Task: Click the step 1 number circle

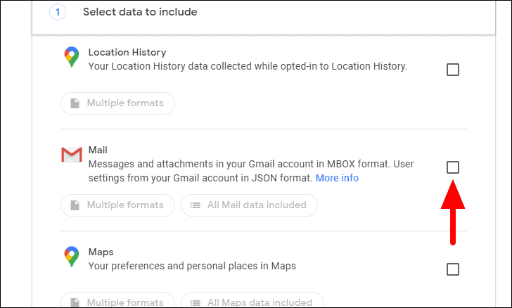Action: [x=58, y=12]
